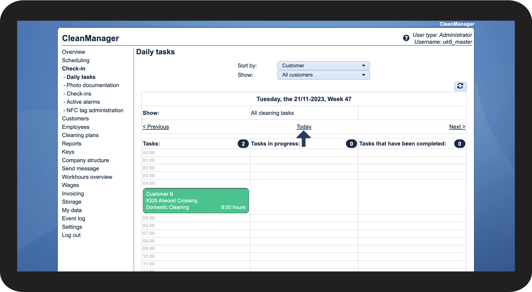Click the Tasks count badge showing 2

pos(243,144)
